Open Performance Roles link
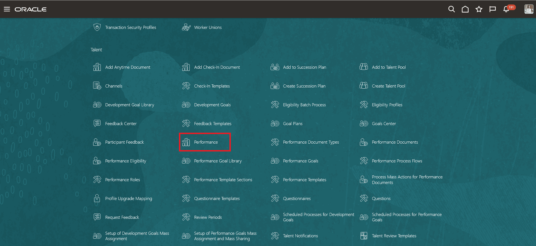 tap(123, 180)
